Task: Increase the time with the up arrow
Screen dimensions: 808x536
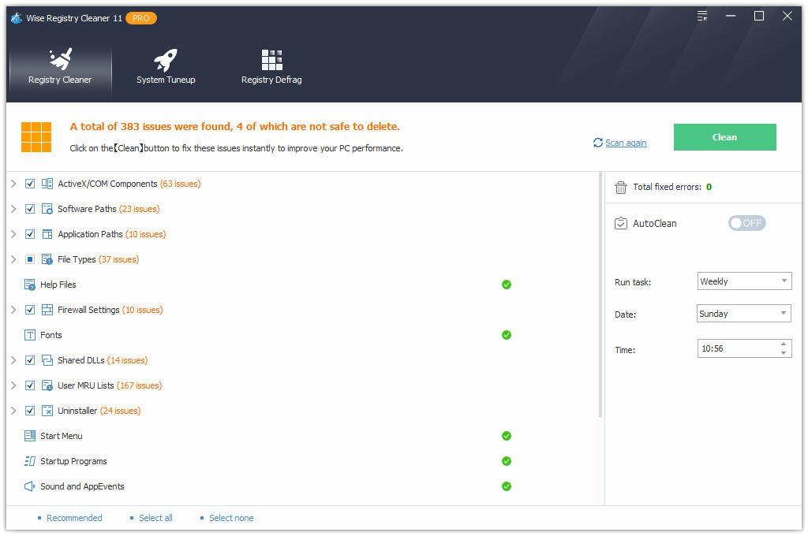Action: pyautogui.click(x=784, y=344)
